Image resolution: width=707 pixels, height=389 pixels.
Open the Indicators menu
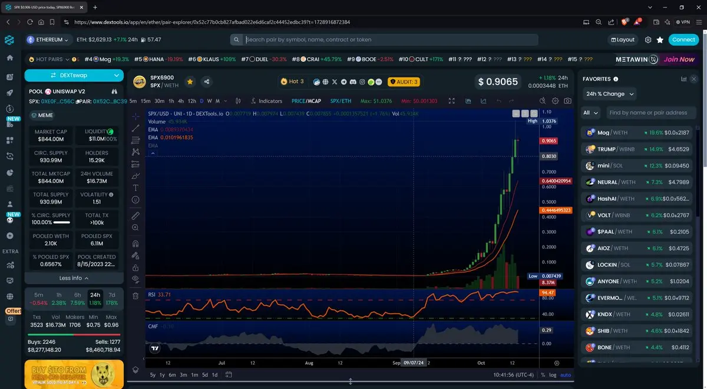point(266,101)
